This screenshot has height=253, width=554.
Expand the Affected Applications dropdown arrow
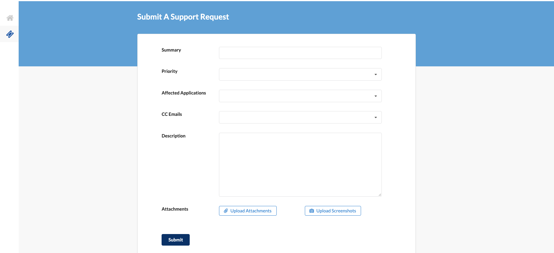[376, 96]
